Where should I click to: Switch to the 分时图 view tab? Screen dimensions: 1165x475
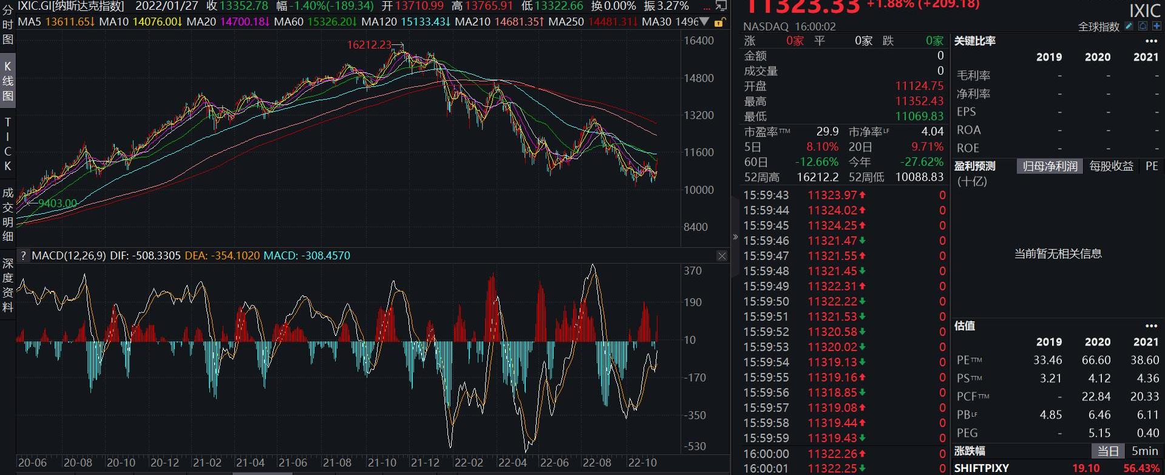[8, 24]
